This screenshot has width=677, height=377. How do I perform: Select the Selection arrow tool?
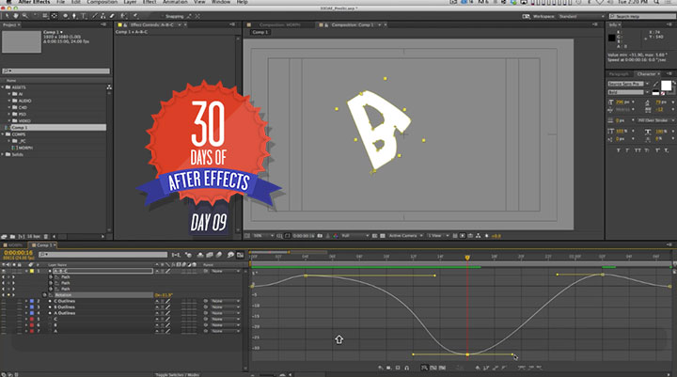pos(7,16)
